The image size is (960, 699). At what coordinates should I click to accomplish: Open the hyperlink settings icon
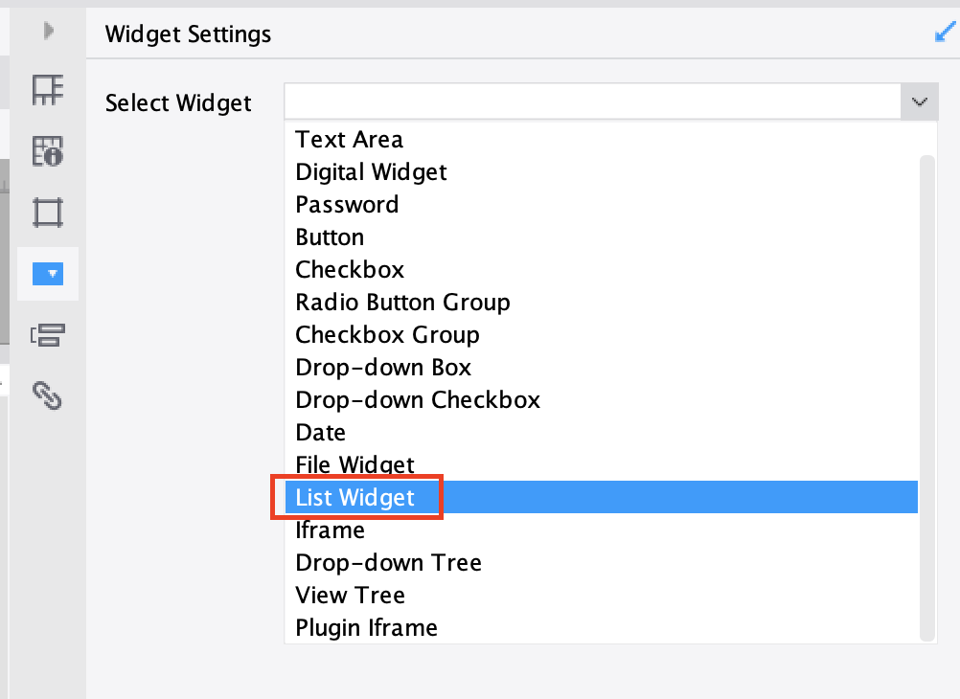pos(47,396)
